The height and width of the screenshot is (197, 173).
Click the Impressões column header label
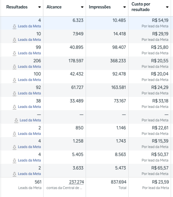click(100, 7)
